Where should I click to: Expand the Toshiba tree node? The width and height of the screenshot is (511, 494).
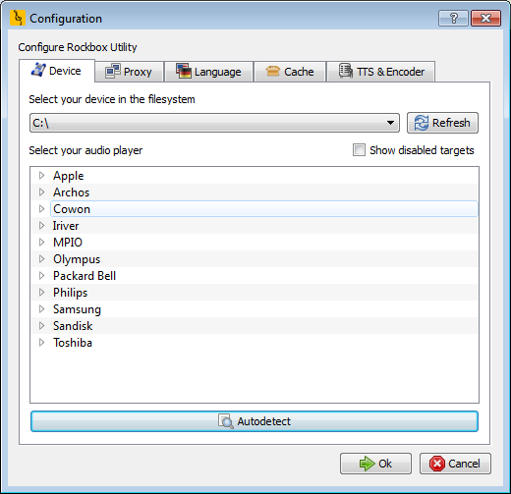pos(41,343)
